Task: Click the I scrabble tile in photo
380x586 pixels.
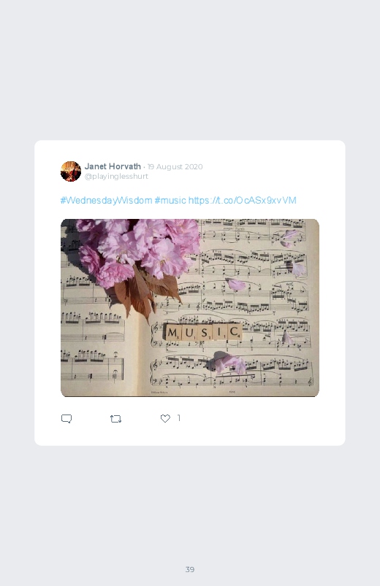Action: point(220,332)
